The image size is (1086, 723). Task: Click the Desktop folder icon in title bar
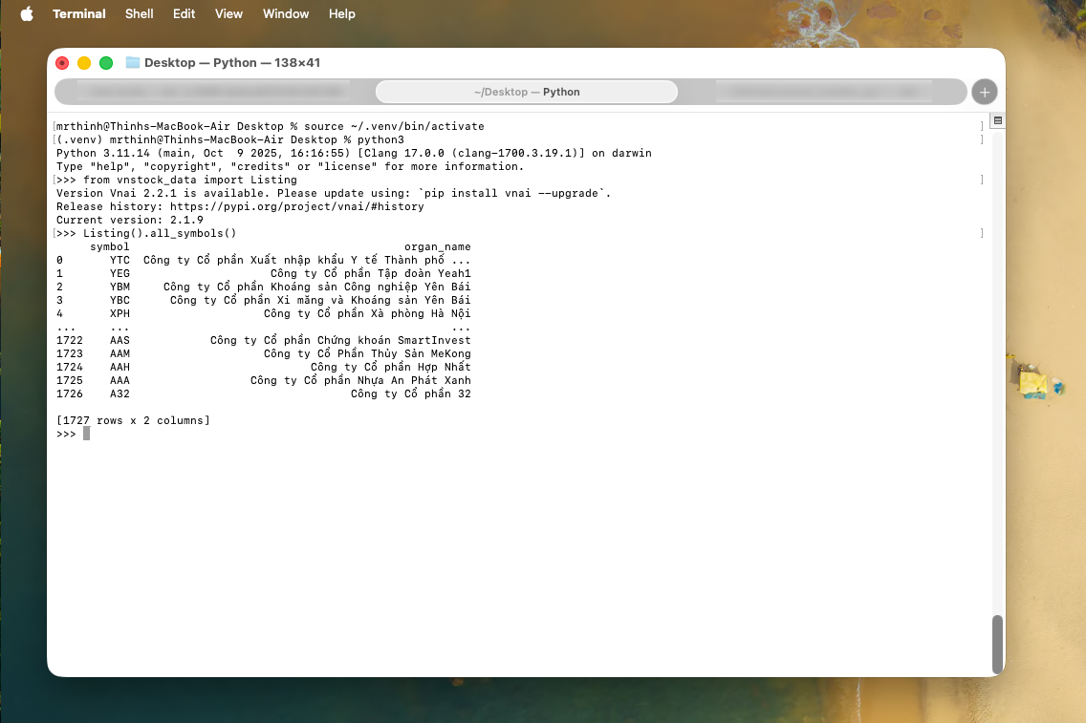pyautogui.click(x=133, y=63)
